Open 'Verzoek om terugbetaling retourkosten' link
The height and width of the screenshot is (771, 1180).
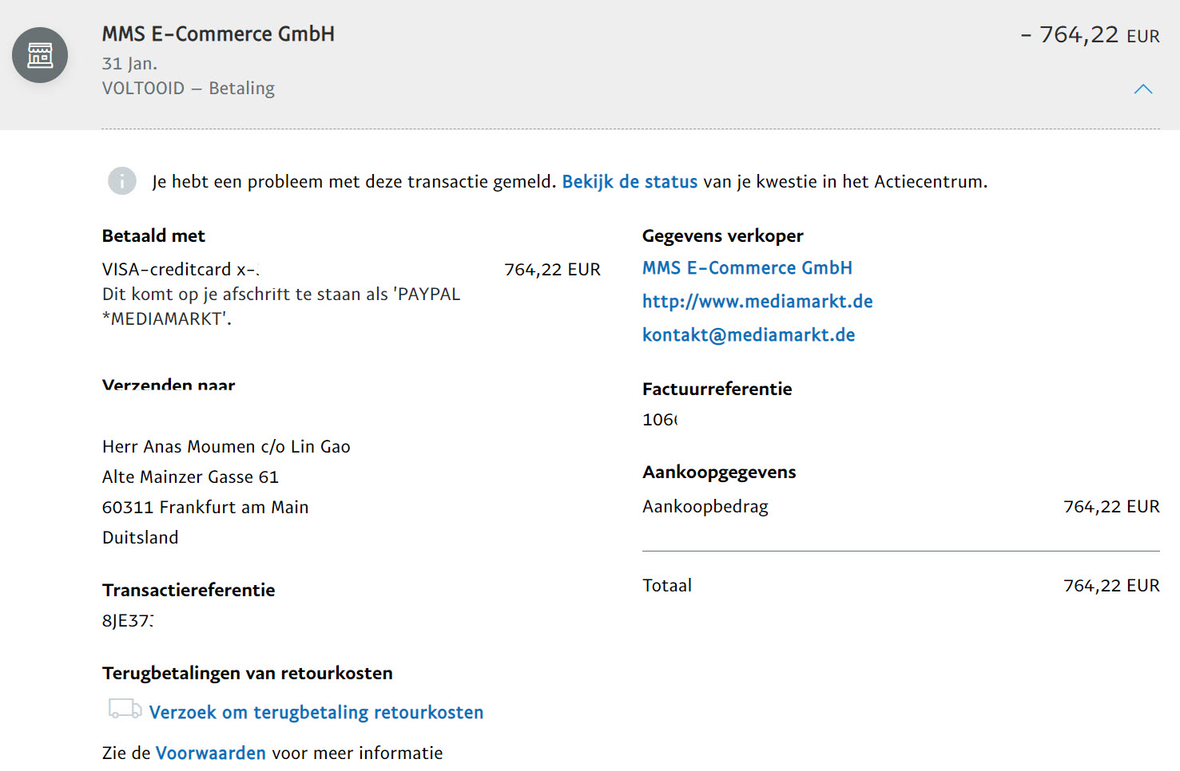[316, 713]
